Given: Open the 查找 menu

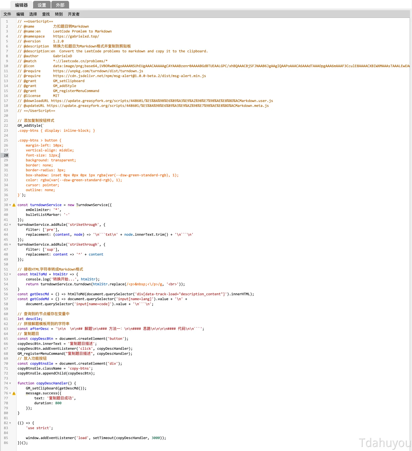Looking at the screenshot, I should (x=46, y=14).
